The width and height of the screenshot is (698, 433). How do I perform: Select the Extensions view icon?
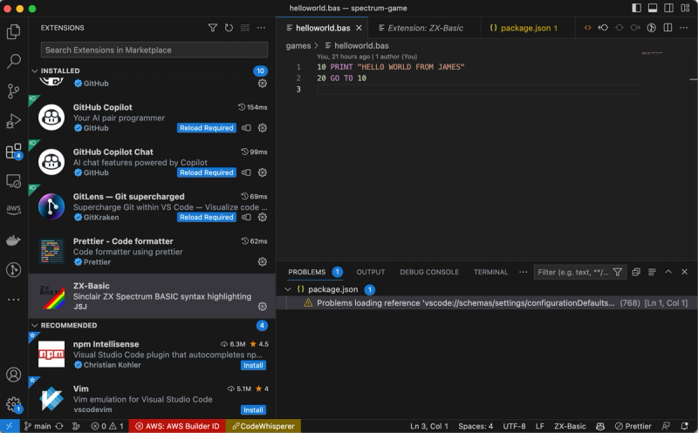(13, 151)
